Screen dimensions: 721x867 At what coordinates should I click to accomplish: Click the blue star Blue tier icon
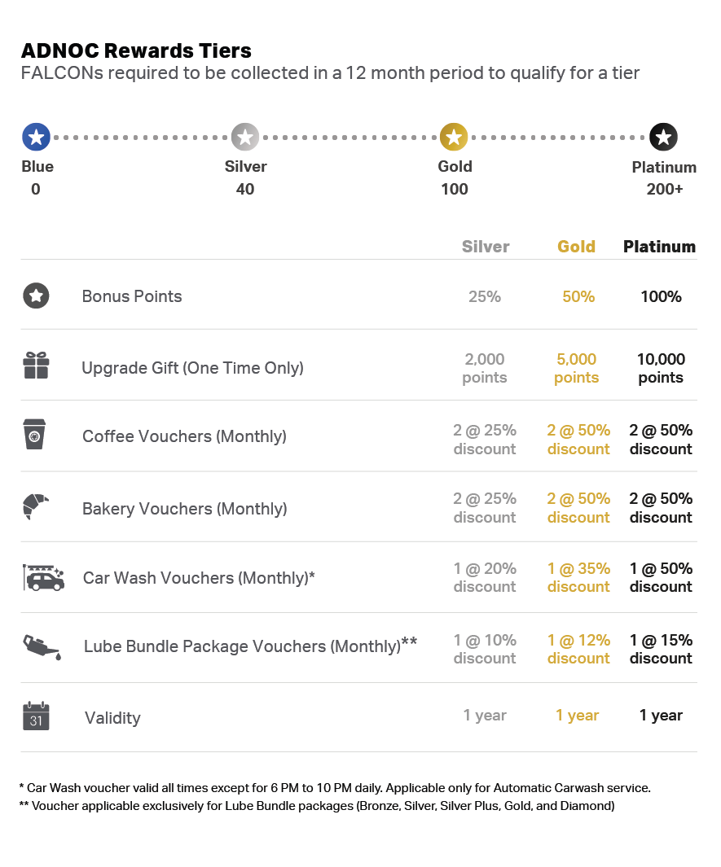tap(36, 137)
